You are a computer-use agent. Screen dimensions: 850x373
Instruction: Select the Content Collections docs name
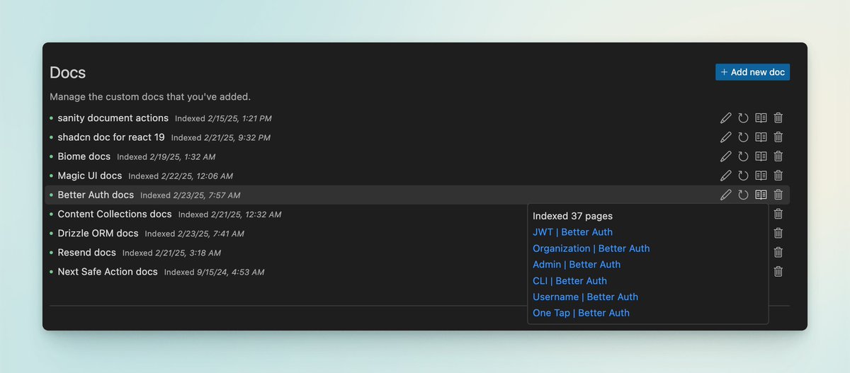(x=115, y=214)
